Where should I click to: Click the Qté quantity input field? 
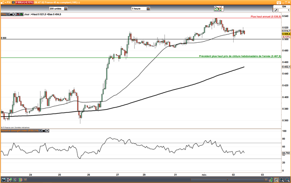click(x=284, y=10)
